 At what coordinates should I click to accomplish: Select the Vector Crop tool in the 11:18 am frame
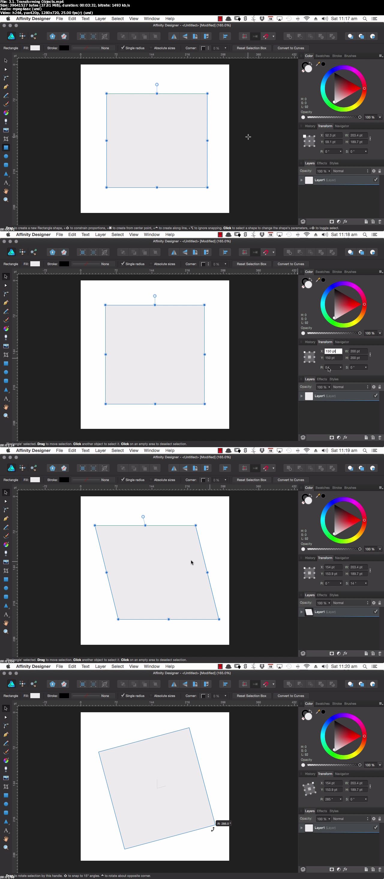click(x=6, y=354)
